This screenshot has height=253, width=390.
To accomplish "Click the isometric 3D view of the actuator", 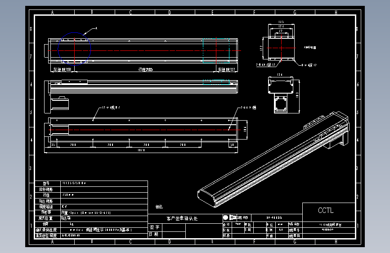I will [273, 159].
